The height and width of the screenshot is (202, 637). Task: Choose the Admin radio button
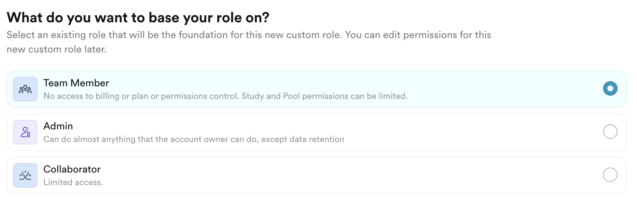point(610,132)
